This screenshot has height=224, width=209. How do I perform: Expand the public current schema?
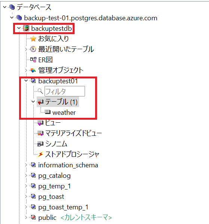point(26,218)
